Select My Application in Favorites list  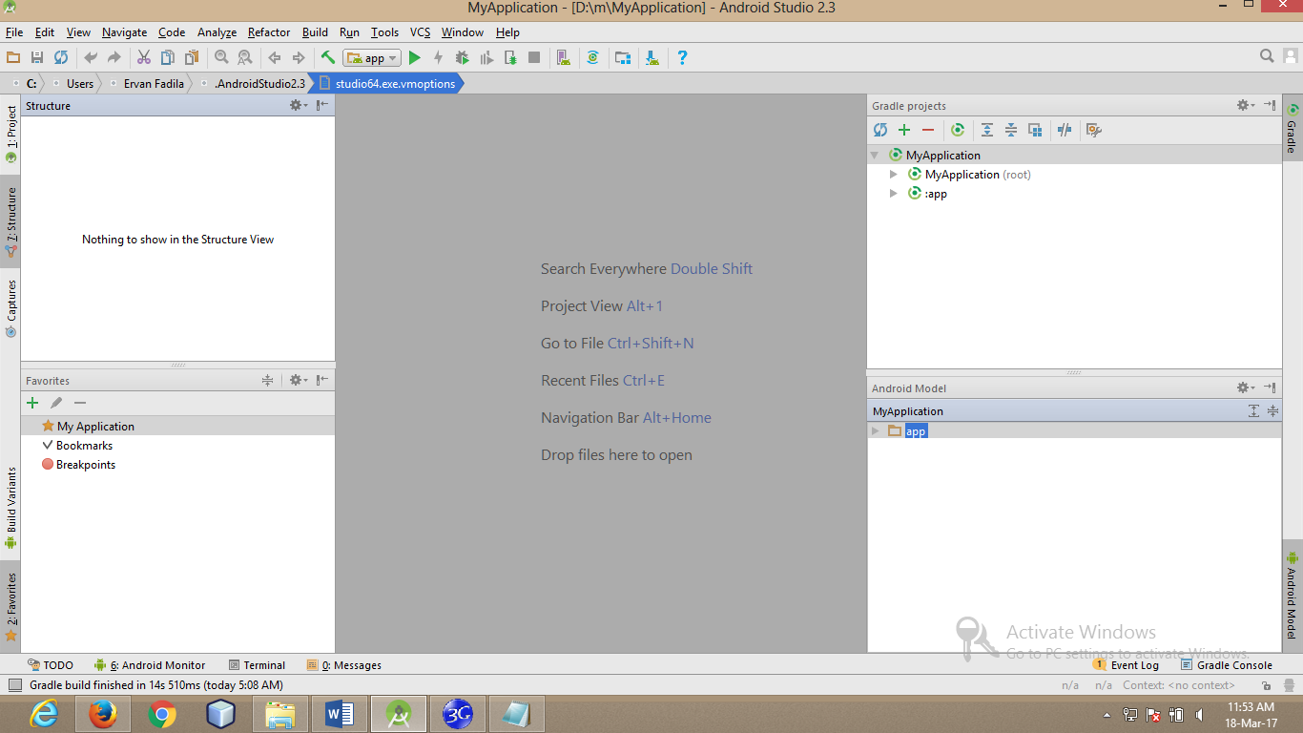177,427
